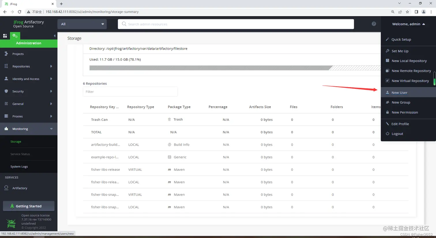The height and width of the screenshot is (238, 436).
Task: Open the help question mark icon
Action: pos(374,24)
